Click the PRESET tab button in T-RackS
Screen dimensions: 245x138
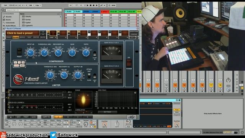click(x=9, y=38)
